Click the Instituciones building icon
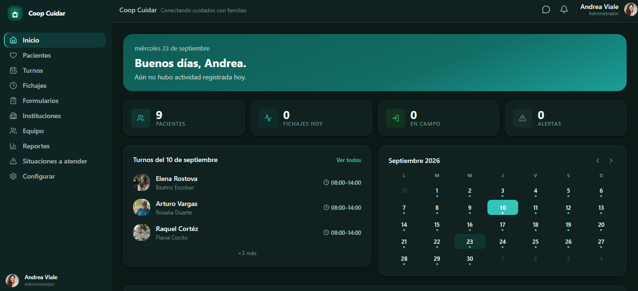The width and height of the screenshot is (638, 291). (x=13, y=116)
